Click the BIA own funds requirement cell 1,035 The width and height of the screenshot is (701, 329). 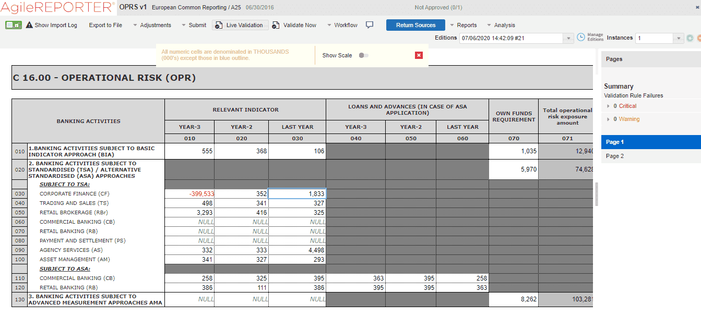[x=513, y=151]
